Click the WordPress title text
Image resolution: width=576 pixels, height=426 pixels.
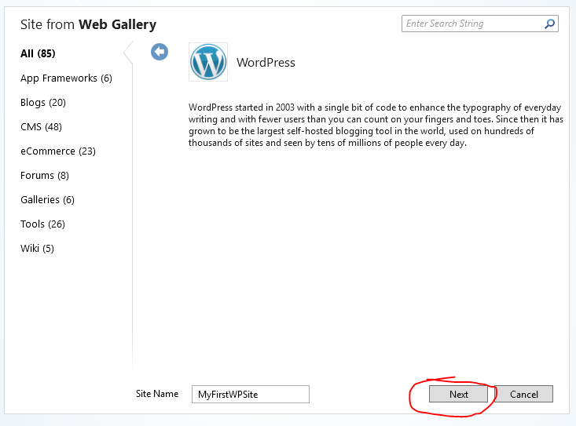pyautogui.click(x=266, y=63)
